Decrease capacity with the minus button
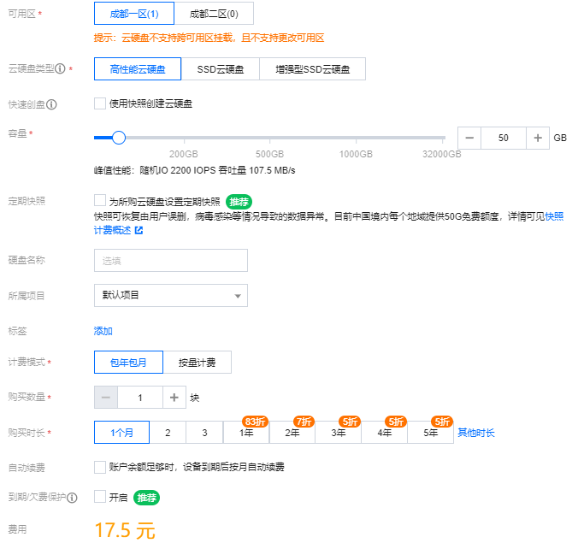Image resolution: width=578 pixels, height=543 pixels. 470,138
